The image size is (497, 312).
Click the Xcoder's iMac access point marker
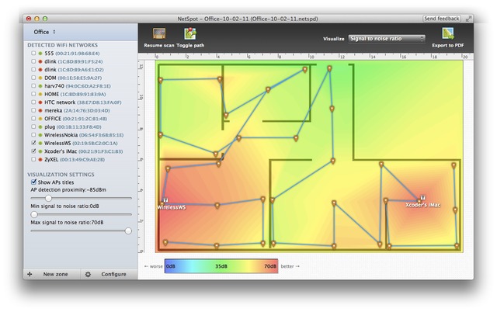(x=422, y=198)
